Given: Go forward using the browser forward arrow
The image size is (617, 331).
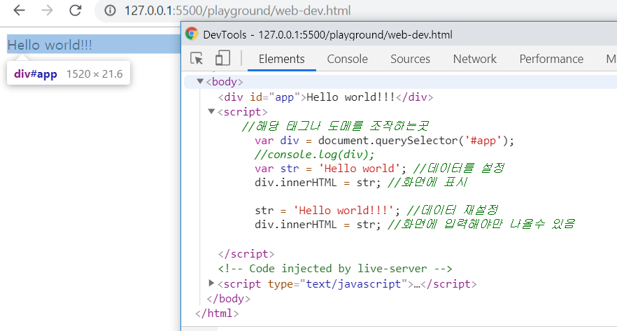Looking at the screenshot, I should click(48, 10).
